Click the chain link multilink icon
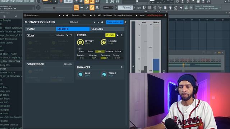Image resolution: width=230 pixels, height=129 pixels. click(92, 8)
